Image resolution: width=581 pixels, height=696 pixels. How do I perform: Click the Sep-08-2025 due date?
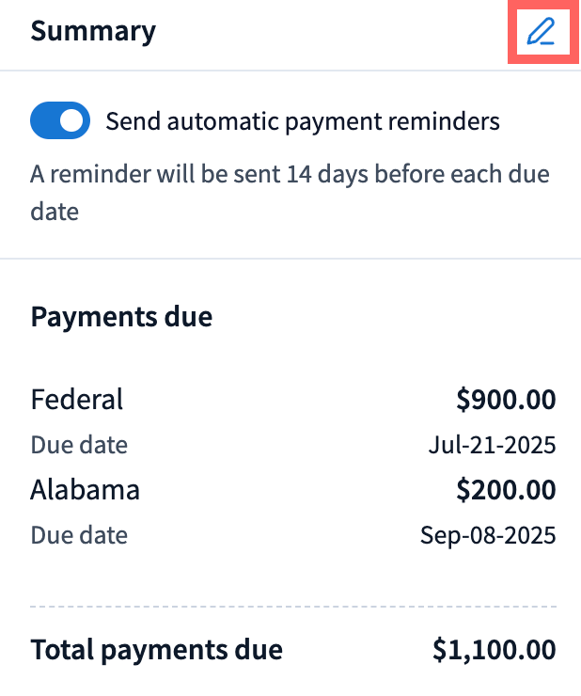point(488,536)
